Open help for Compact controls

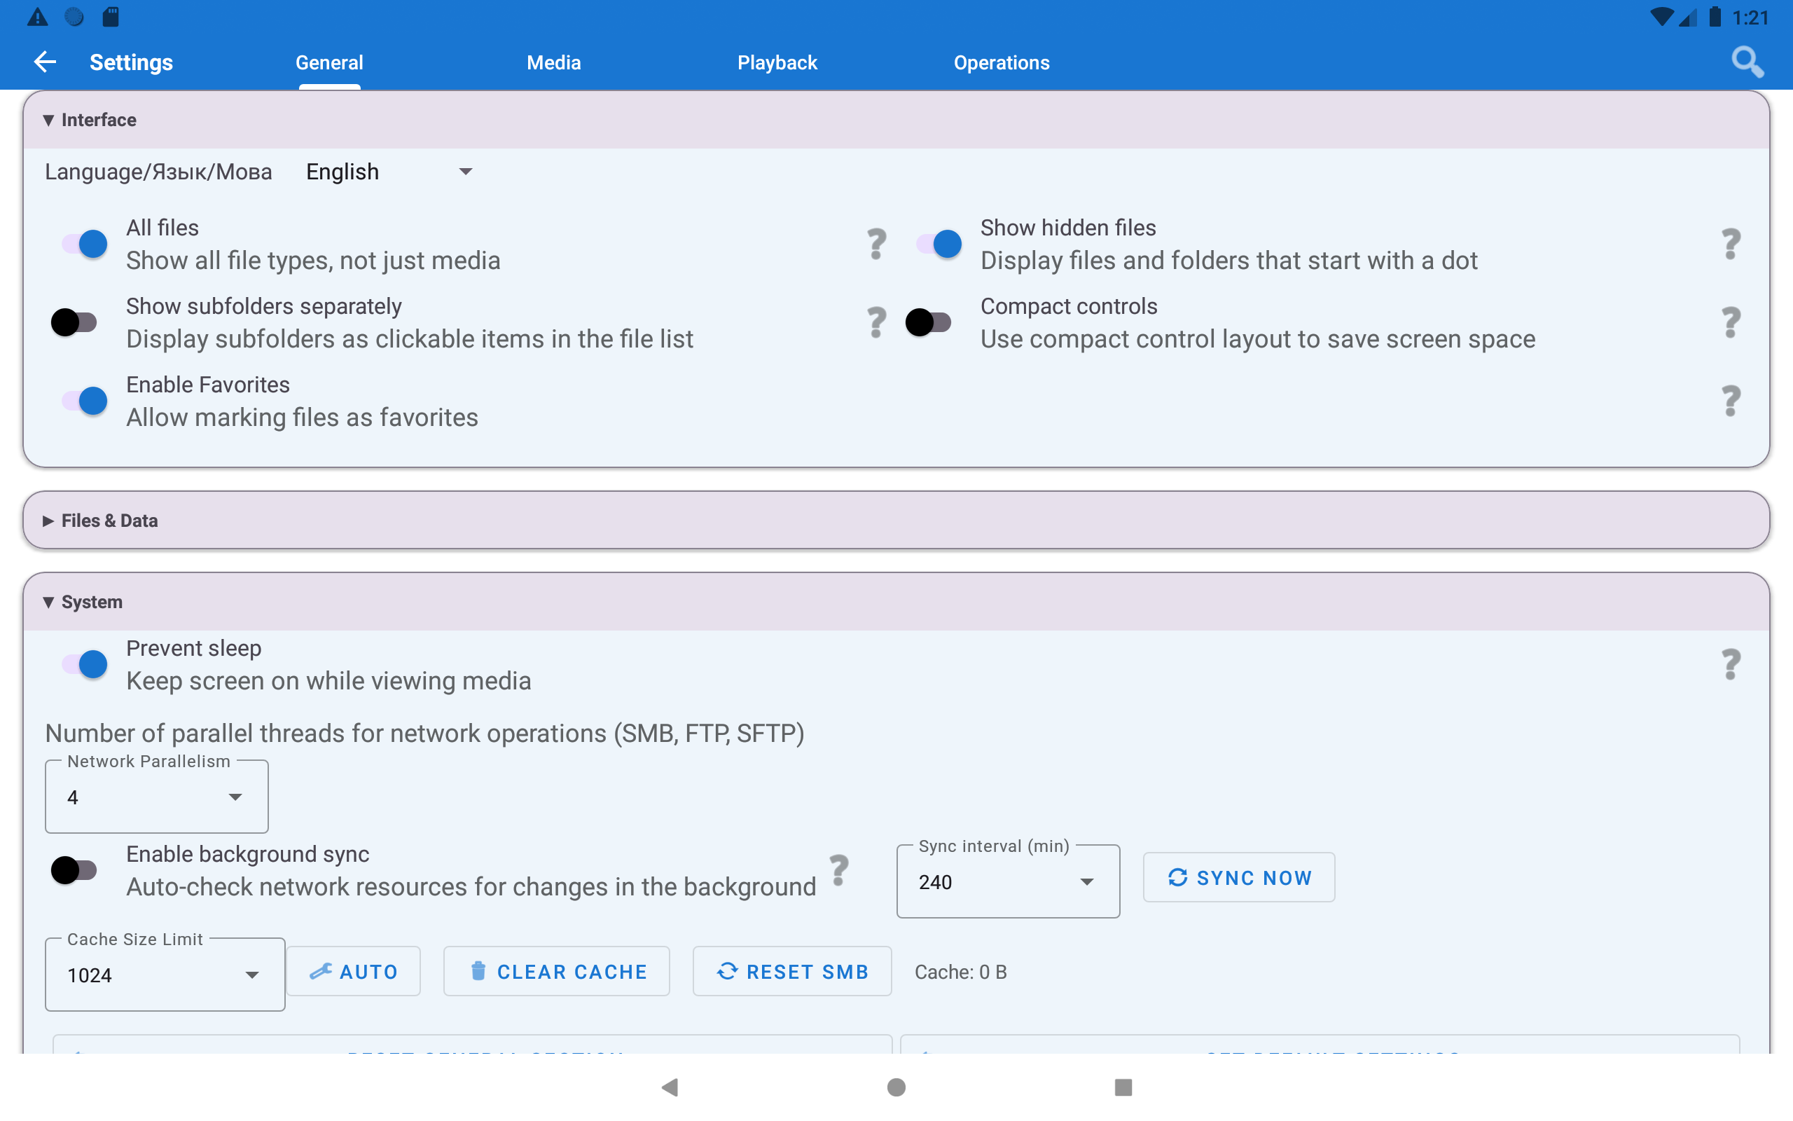(1731, 322)
